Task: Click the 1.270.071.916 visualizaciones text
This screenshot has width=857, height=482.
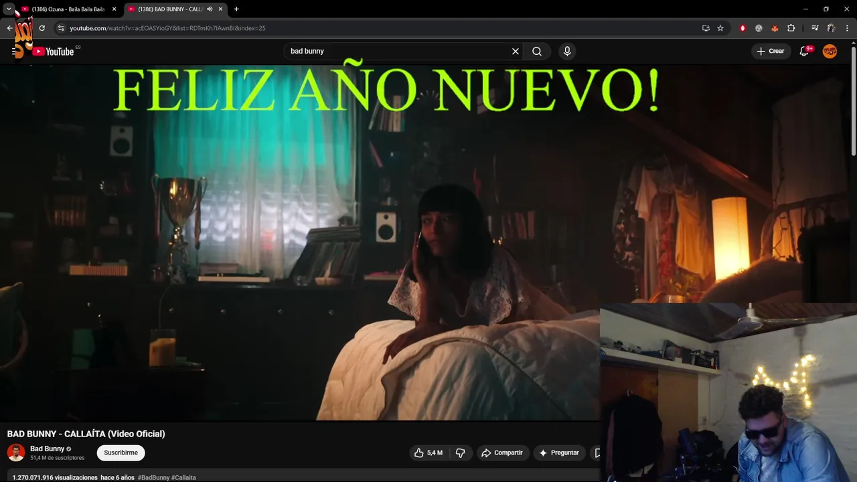Action: click(x=55, y=477)
